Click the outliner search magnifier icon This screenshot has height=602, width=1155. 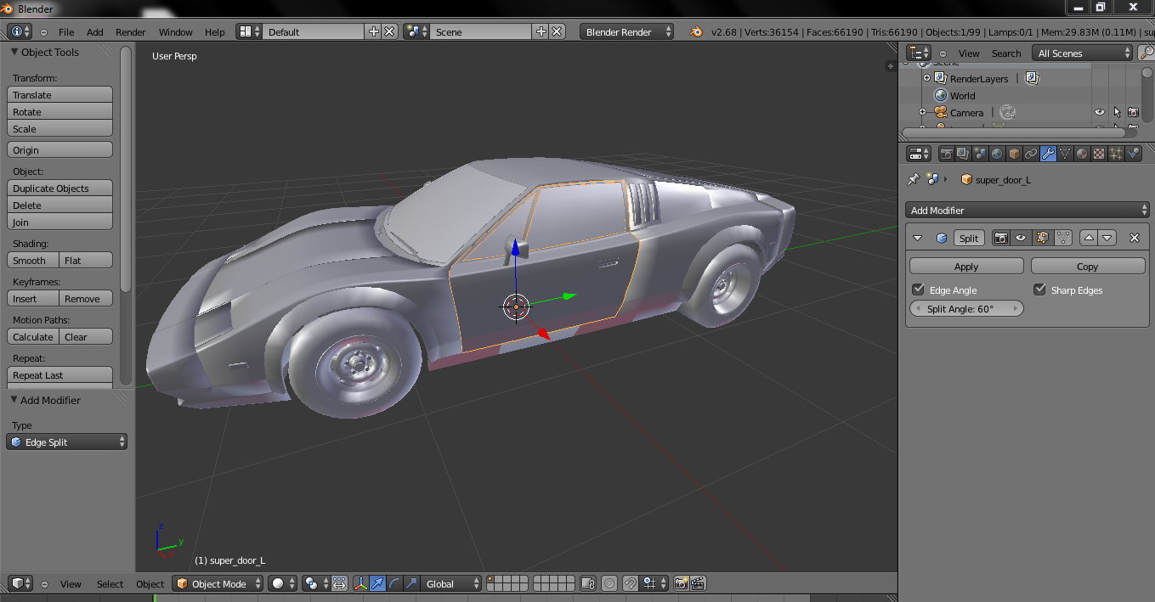[1147, 53]
